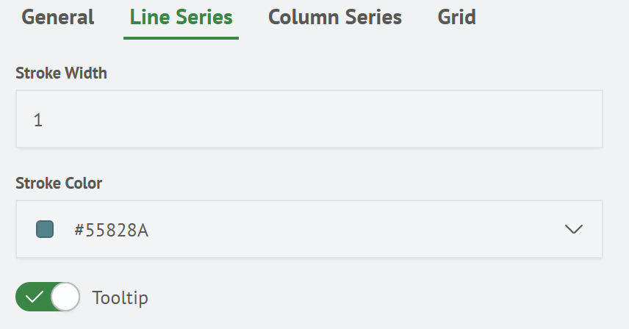Click the white knob of Tooltip switch
Viewport: 629px width, 329px height.
coord(65,297)
